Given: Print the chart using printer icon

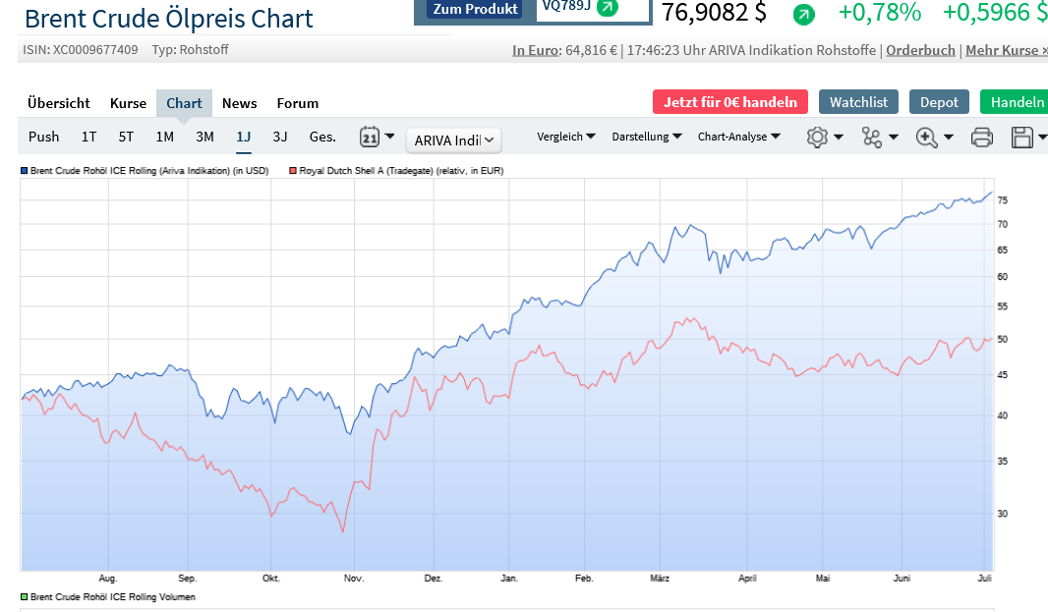Looking at the screenshot, I should click(981, 138).
